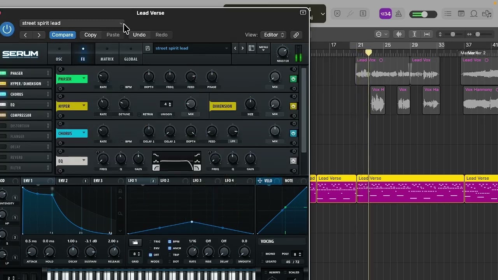
Task: Save the Serum preset with the disk icon
Action: pos(147,48)
